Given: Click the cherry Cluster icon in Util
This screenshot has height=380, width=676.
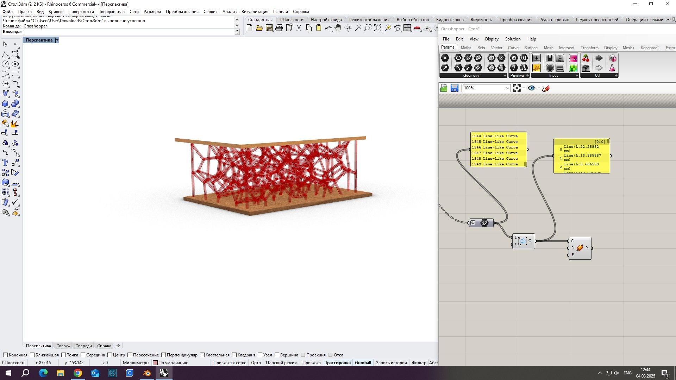Looking at the screenshot, I should pyautogui.click(x=586, y=58).
